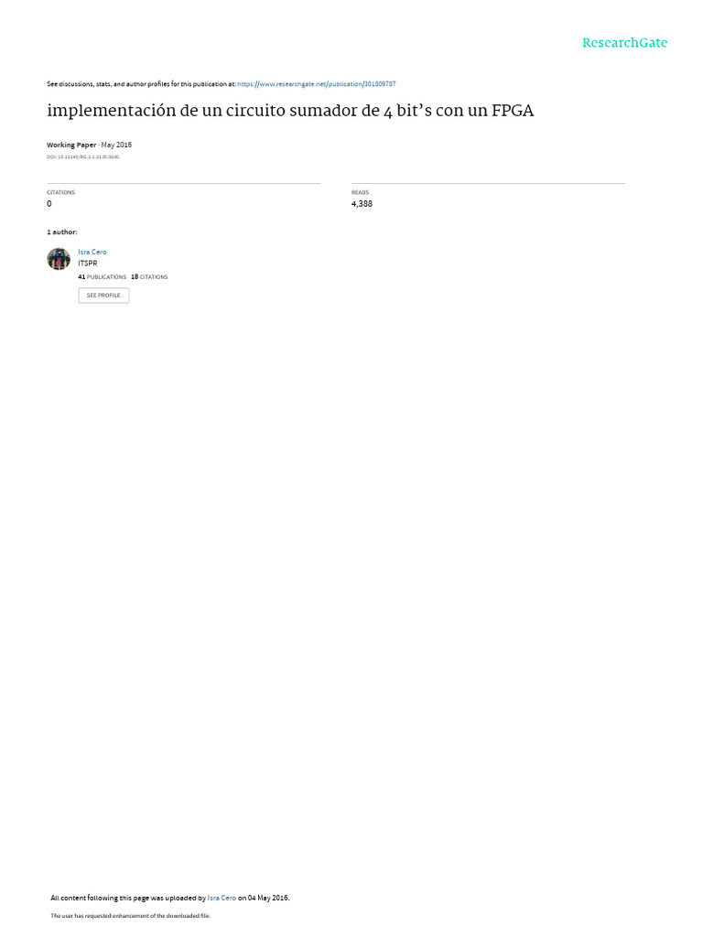Viewport: 703px width, 937px height.
Task: Select the DOI number text
Action: [x=83, y=157]
